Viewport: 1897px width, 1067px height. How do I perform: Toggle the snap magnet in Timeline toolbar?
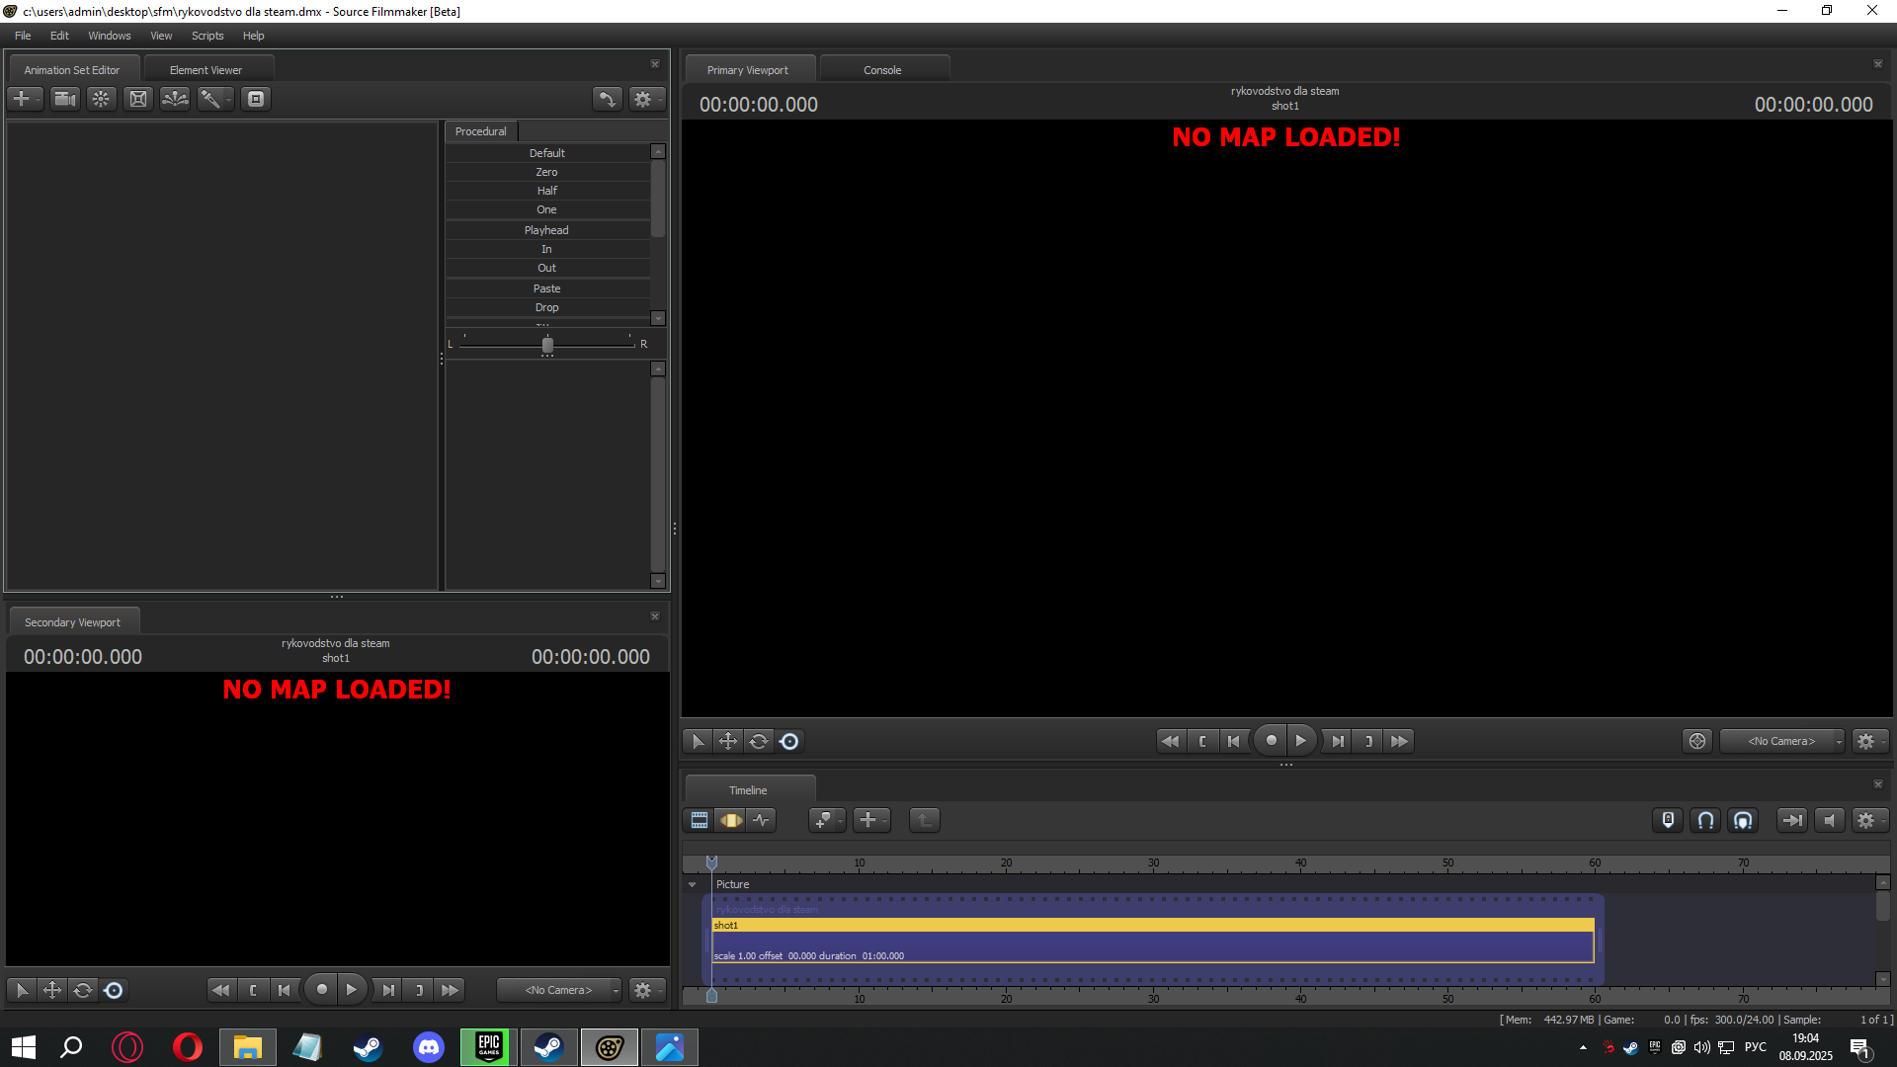click(1706, 820)
